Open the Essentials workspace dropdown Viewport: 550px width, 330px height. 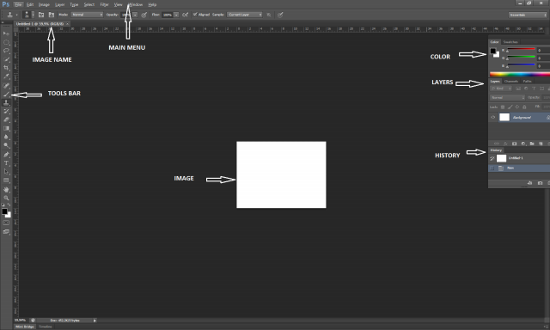528,15
